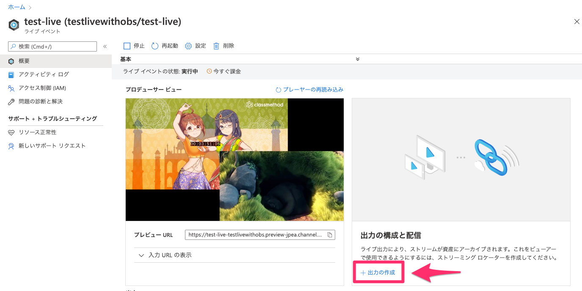Click the 再起動 restart button
The height and width of the screenshot is (291, 582).
(x=165, y=46)
